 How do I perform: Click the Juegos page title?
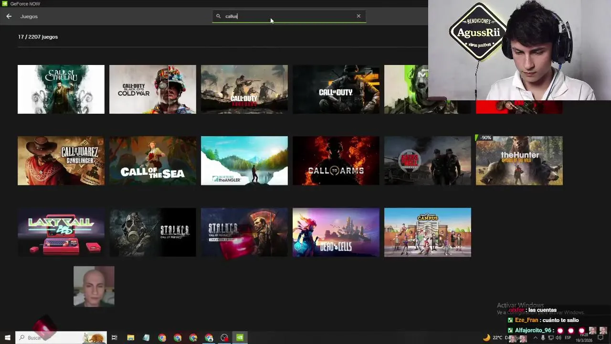(29, 16)
